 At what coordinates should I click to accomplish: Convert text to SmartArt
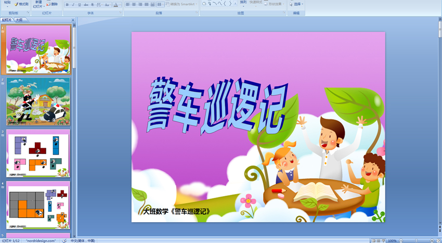click(x=182, y=4)
